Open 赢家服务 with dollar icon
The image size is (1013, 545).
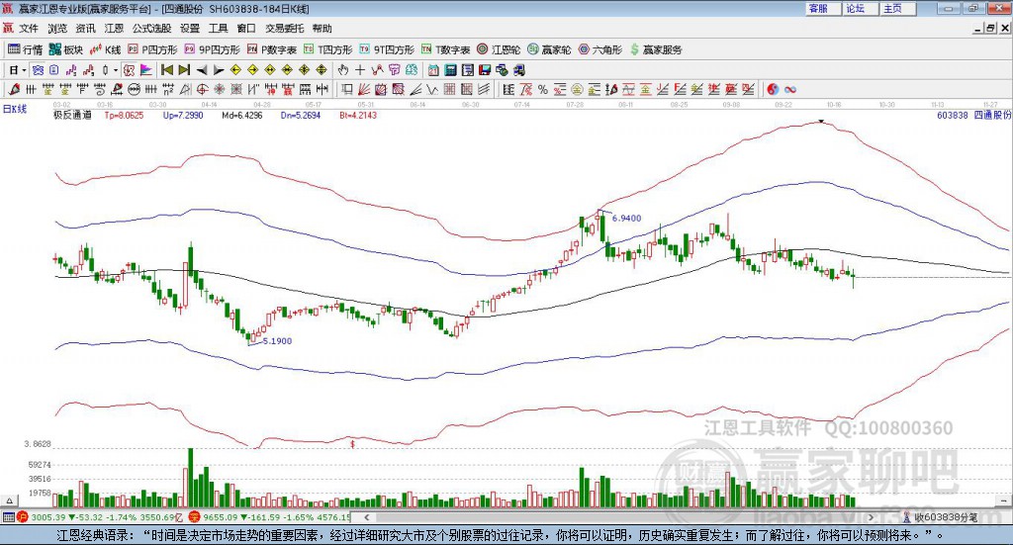(656, 49)
